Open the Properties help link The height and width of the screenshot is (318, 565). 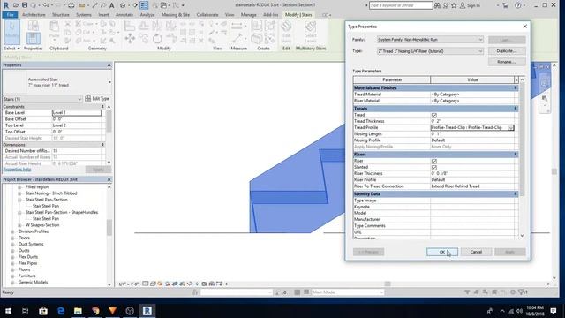tap(18, 169)
